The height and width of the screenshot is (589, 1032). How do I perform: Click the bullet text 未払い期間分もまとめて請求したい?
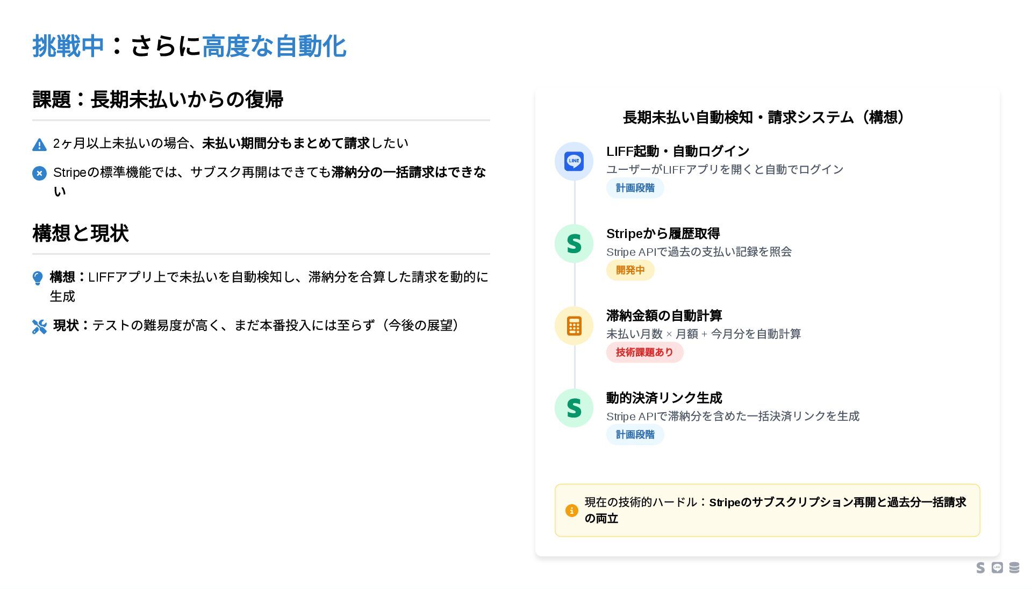pos(305,143)
